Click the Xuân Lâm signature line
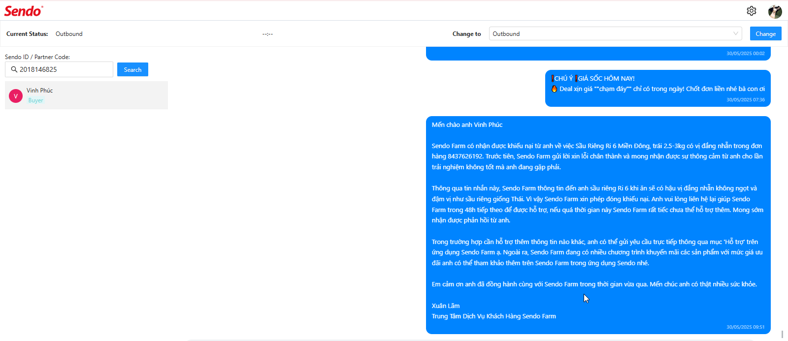This screenshot has height=341, width=788. point(446,306)
